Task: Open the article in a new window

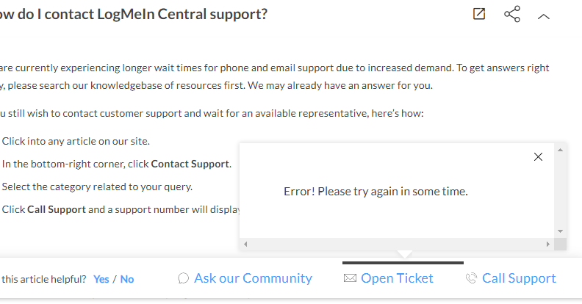Action: pos(479,14)
